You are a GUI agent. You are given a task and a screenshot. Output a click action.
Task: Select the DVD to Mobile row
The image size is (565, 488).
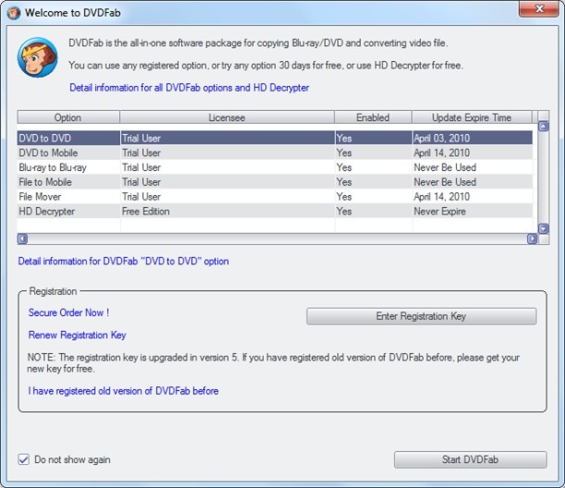(275, 152)
